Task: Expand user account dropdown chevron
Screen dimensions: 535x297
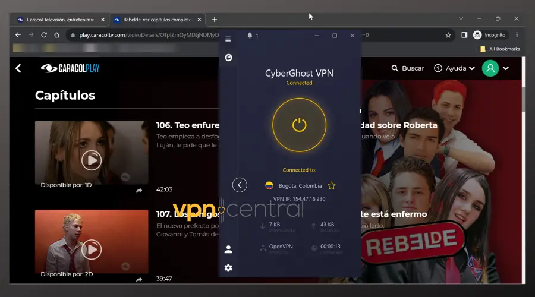Action: pos(506,68)
